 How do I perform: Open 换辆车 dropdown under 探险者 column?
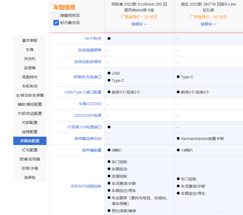pos(139,24)
